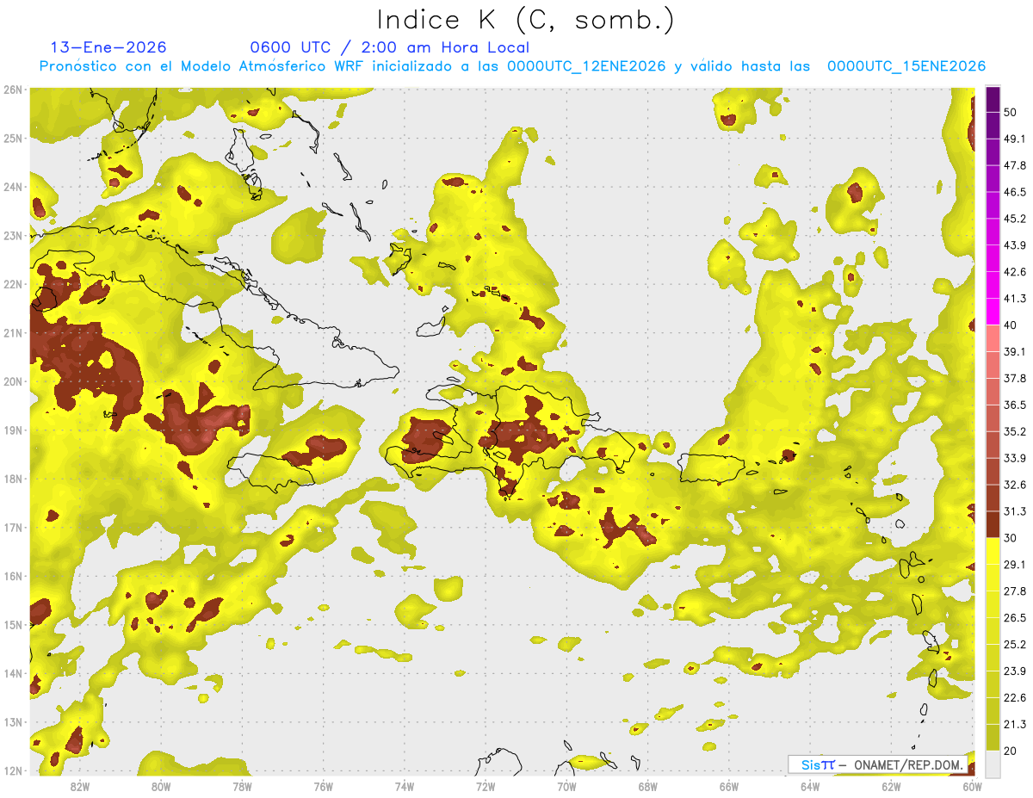This screenshot has height=798, width=1033.
Task: Click the 22N latitude label
Action: 13,284
